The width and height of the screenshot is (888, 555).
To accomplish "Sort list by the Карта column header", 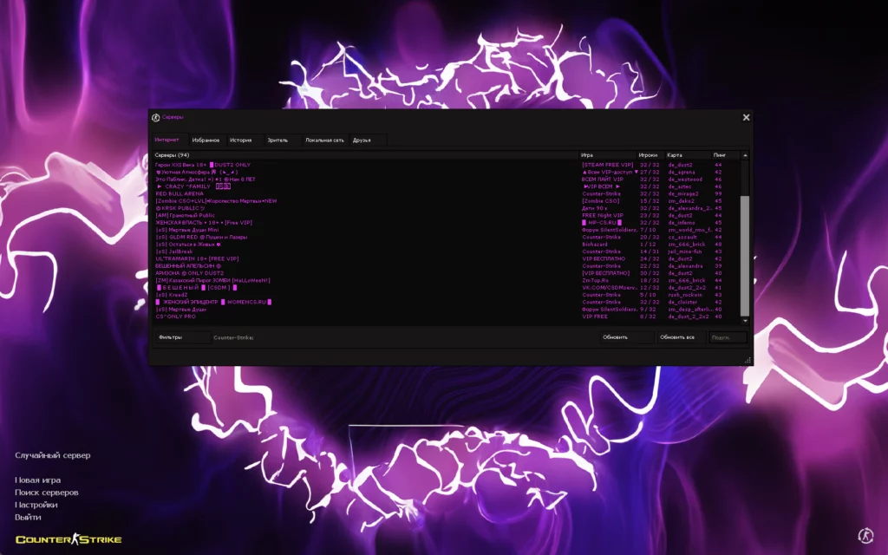I will pyautogui.click(x=675, y=155).
